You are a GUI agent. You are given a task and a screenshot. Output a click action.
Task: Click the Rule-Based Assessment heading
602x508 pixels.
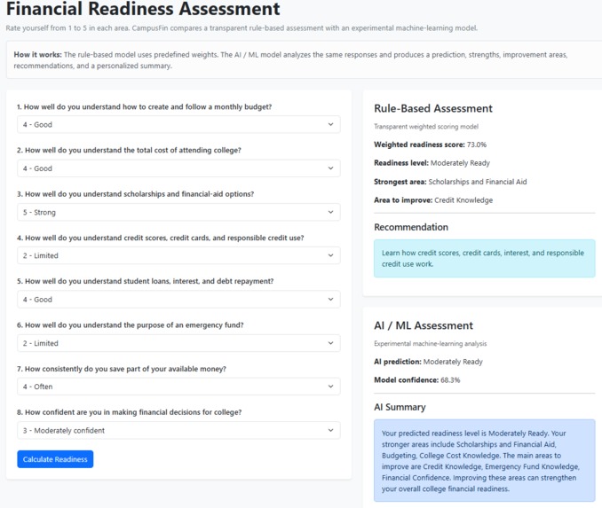(433, 108)
